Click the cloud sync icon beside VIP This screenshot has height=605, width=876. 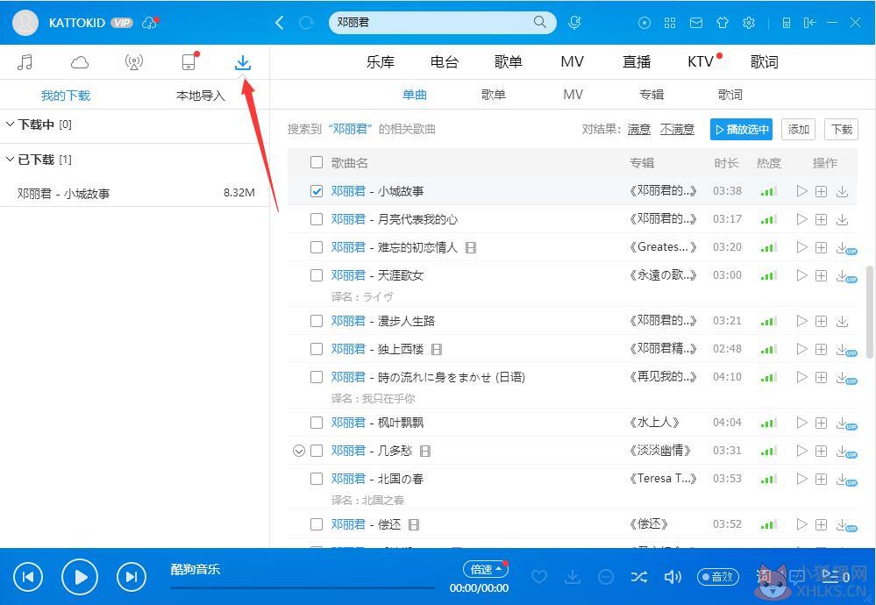coord(149,23)
